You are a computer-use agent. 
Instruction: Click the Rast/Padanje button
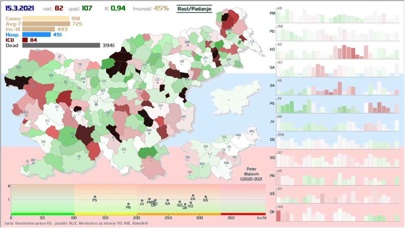(x=194, y=9)
